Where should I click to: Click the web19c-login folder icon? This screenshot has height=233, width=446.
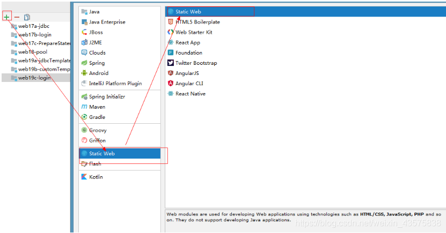(x=14, y=78)
